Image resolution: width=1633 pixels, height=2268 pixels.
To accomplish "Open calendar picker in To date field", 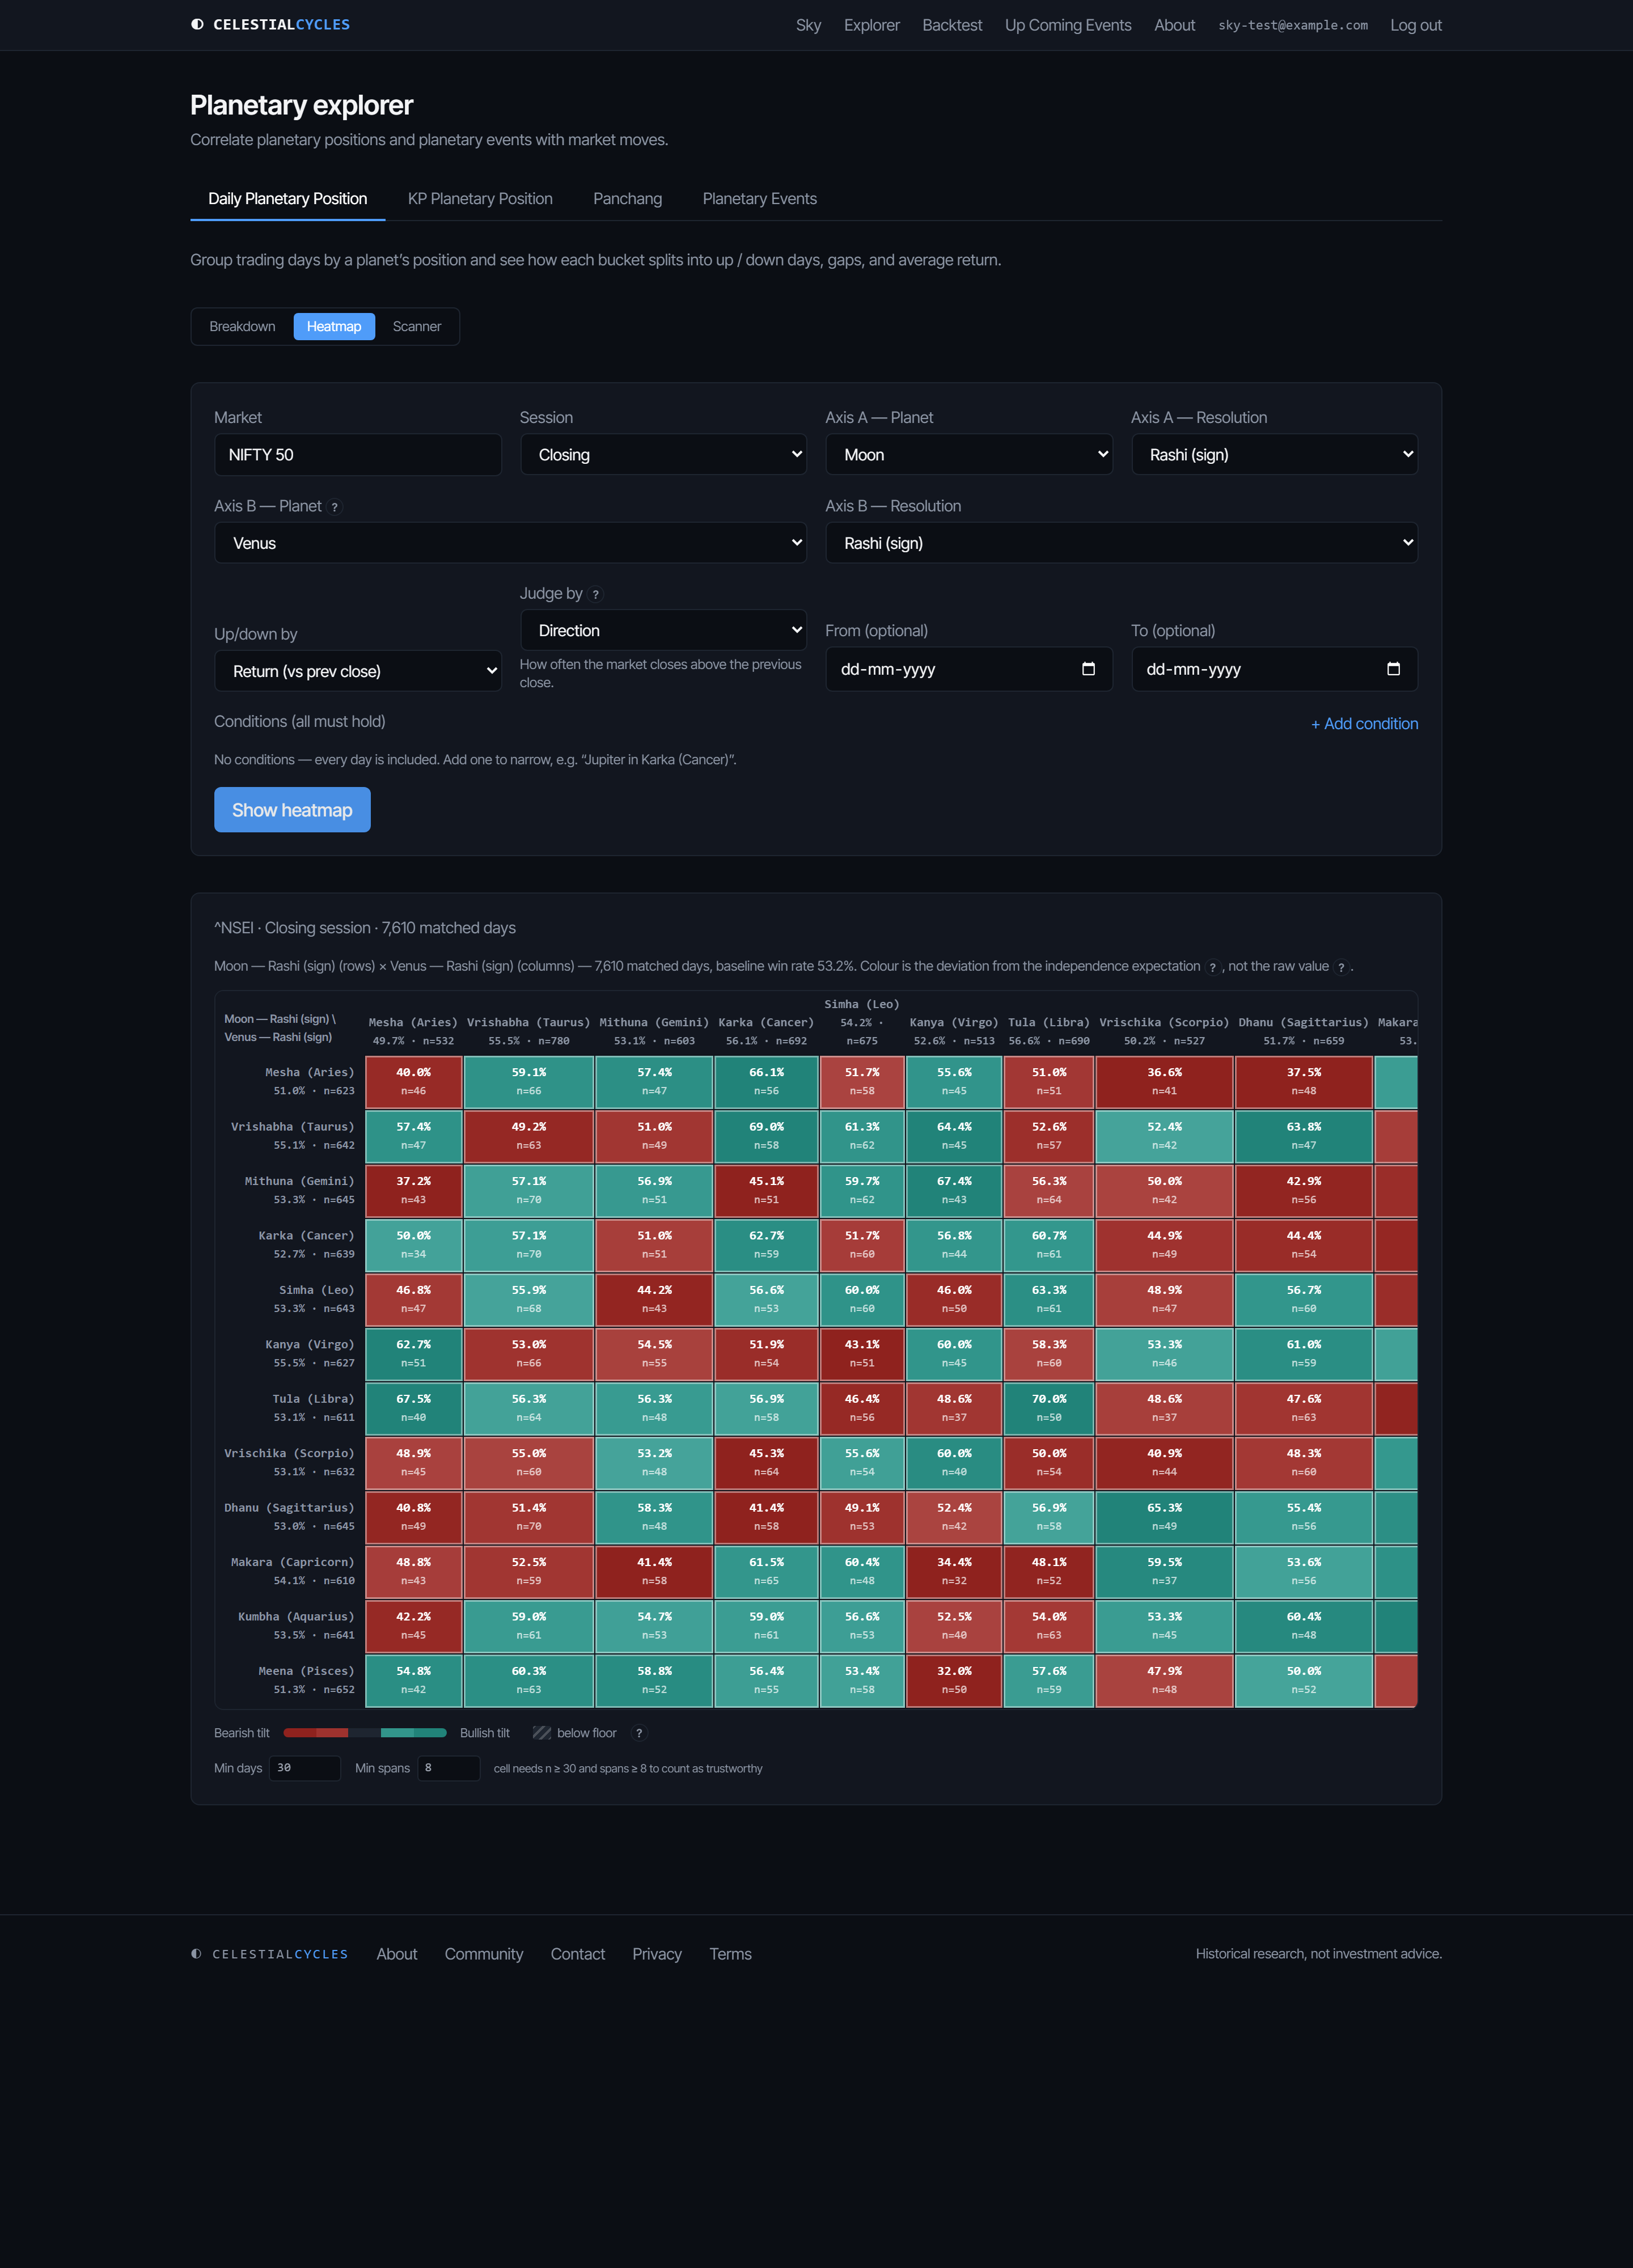I will click(x=1393, y=669).
